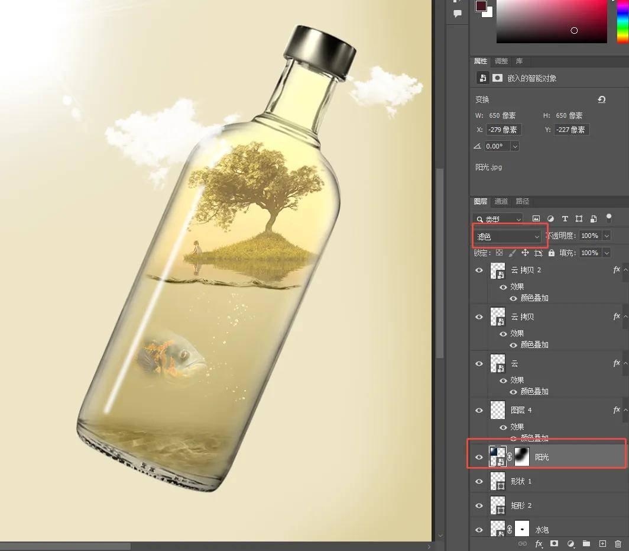Screen dimensions: 629x551
Task: Open layer styles with the fx icon
Action: (x=539, y=543)
